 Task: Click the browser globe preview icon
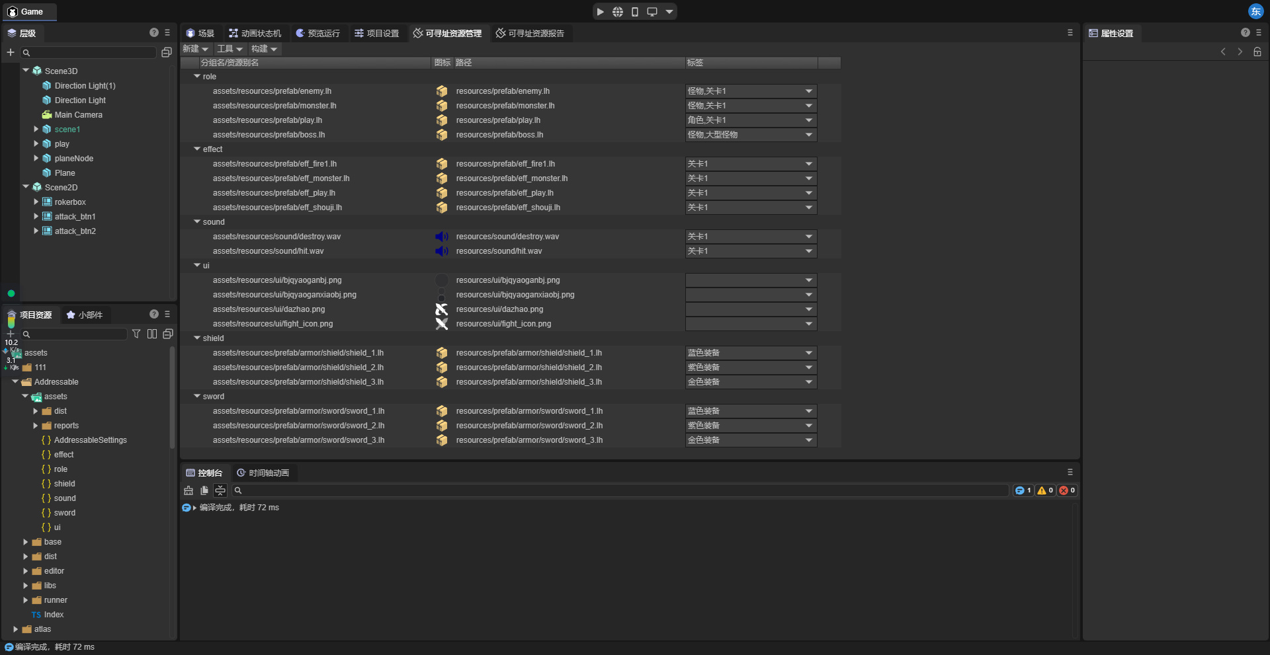[617, 12]
